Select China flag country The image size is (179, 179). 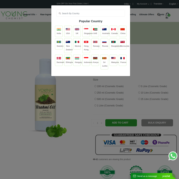click(x=123, y=31)
